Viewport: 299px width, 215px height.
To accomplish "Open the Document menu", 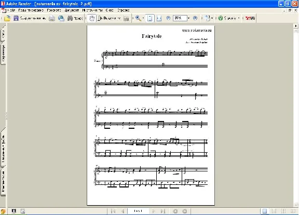I will tap(72, 10).
